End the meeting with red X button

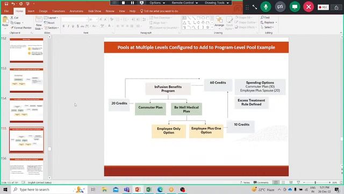pyautogui.click(x=309, y=7)
